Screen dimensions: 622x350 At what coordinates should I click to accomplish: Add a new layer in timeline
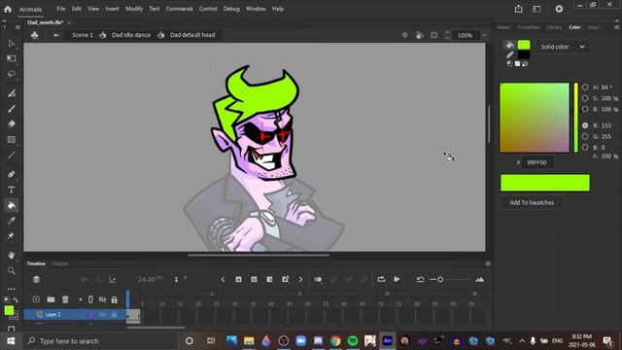pos(36,299)
